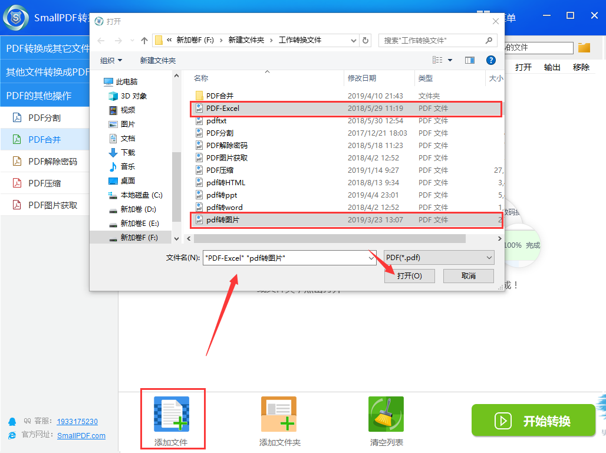The width and height of the screenshot is (606, 453).
Task: Click the Forward arrow in the Open dialog
Action: [x=118, y=40]
